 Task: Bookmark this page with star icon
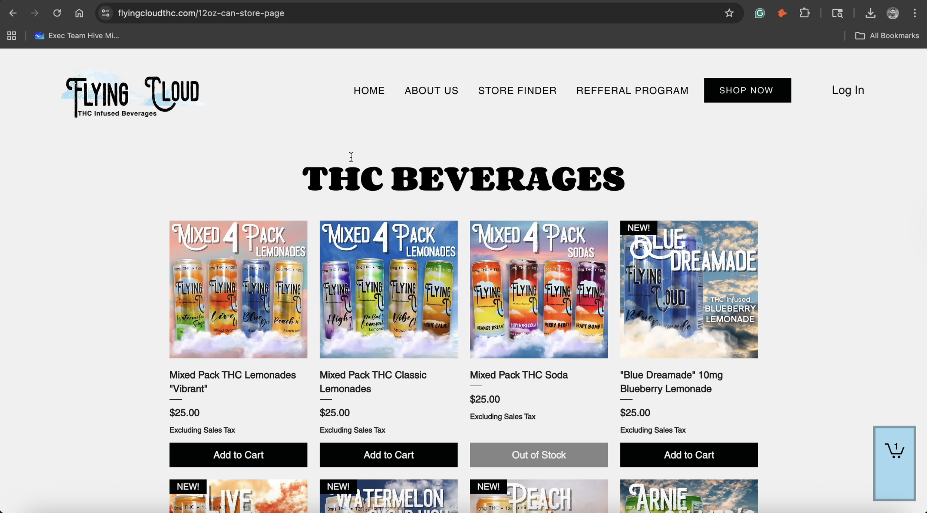click(x=729, y=13)
